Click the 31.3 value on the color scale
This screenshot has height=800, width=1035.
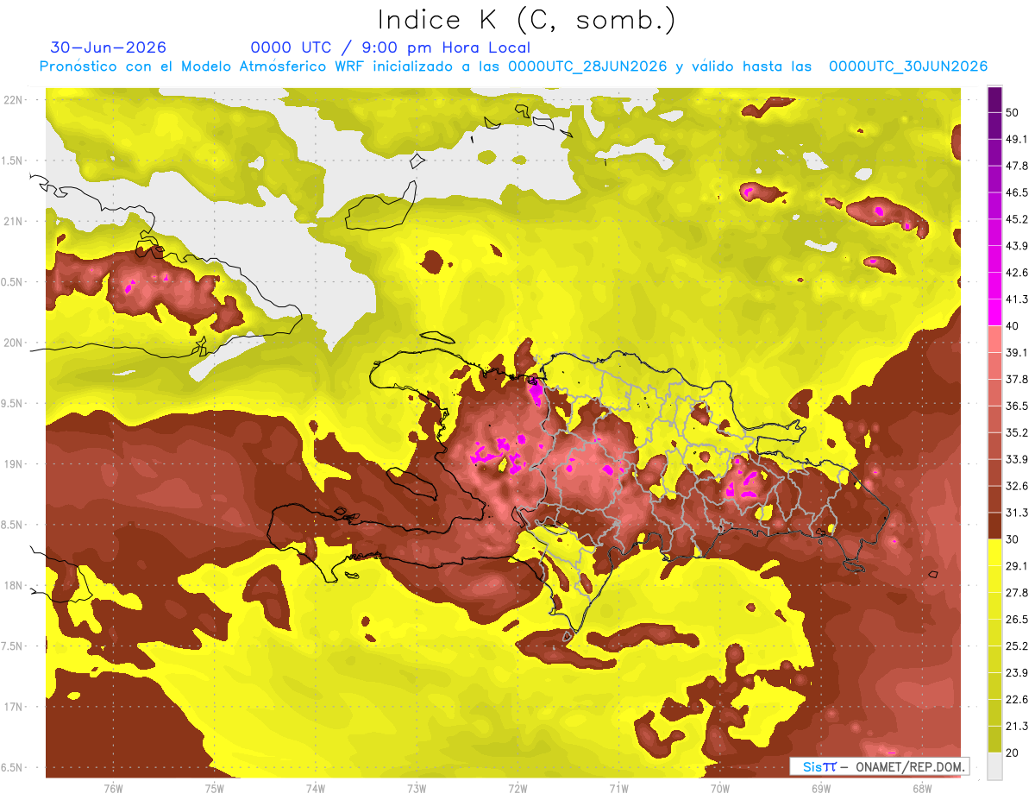pos(1016,513)
